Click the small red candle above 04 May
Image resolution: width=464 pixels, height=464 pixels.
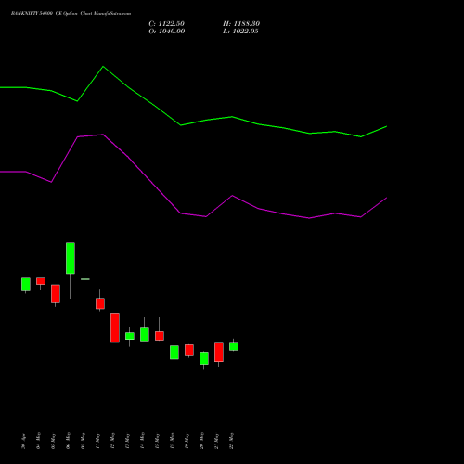[x=41, y=281]
